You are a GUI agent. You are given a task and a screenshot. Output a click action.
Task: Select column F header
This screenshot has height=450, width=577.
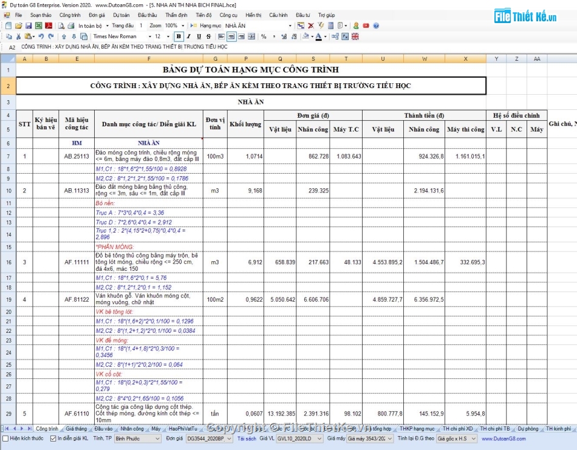tap(149, 59)
